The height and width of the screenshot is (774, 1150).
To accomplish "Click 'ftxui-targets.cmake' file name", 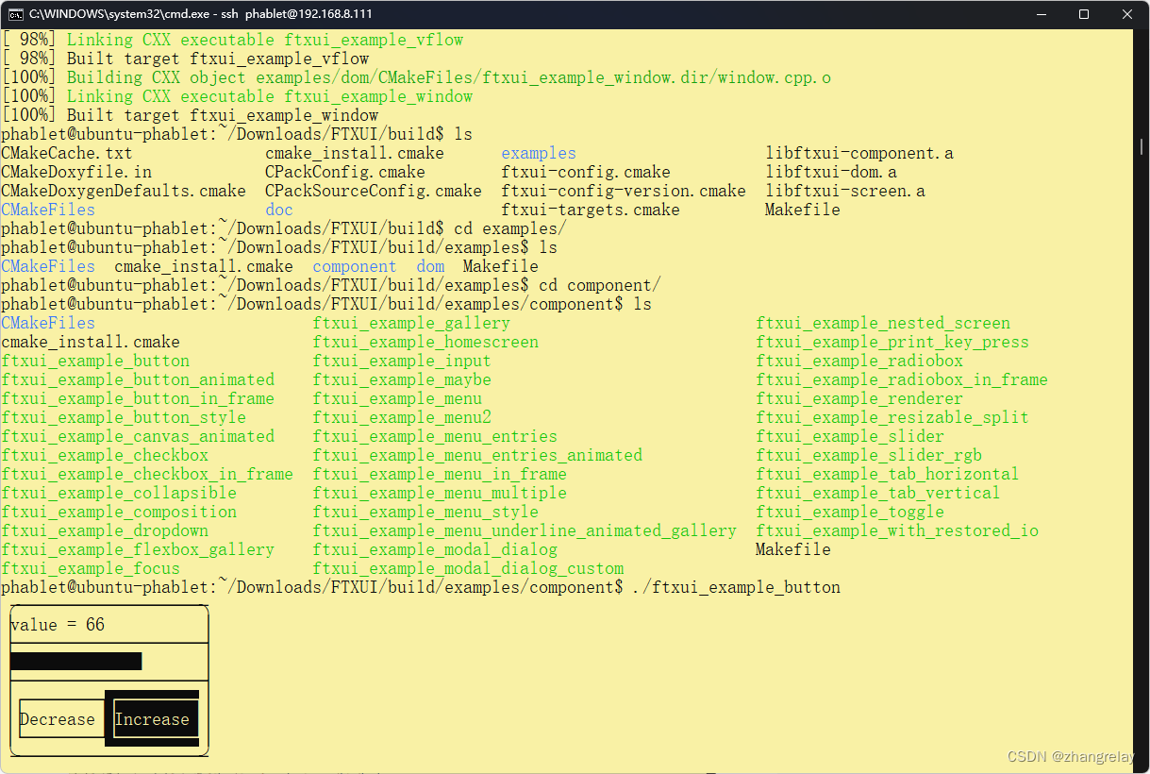I will point(591,210).
